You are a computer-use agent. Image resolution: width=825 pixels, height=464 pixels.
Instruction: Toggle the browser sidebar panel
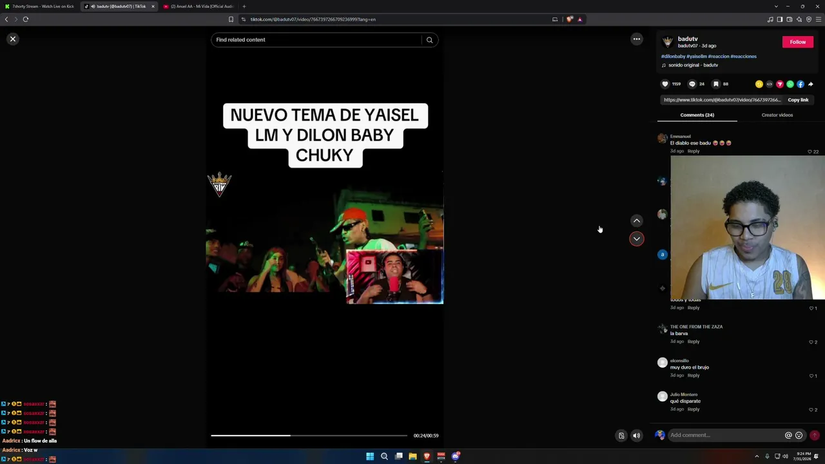(779, 19)
